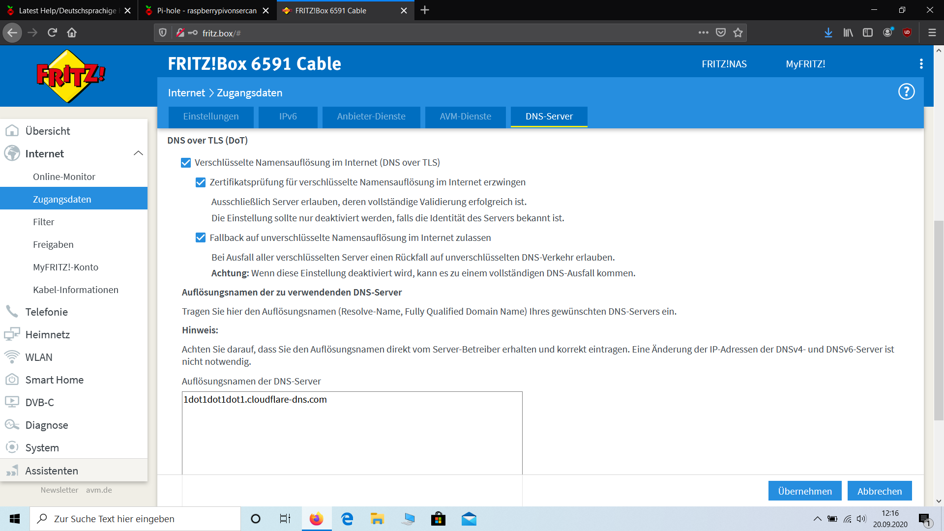The height and width of the screenshot is (531, 944).
Task: Open Newsletter link
Action: pos(59,490)
